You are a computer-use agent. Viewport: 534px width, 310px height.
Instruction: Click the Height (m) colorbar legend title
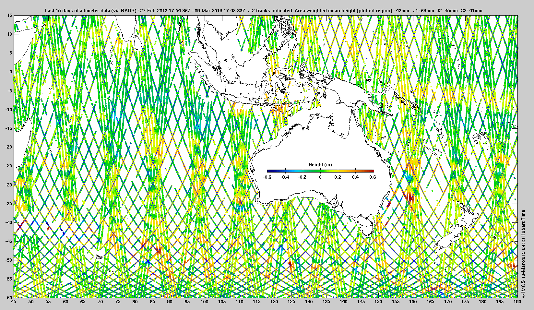pyautogui.click(x=320, y=165)
